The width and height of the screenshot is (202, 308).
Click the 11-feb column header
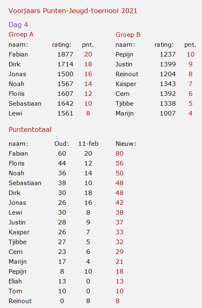88,144
